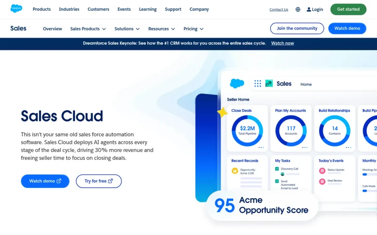The height and width of the screenshot is (235, 377).
Task: Click Watch now link in Dreamforce banner
Action: tap(282, 43)
